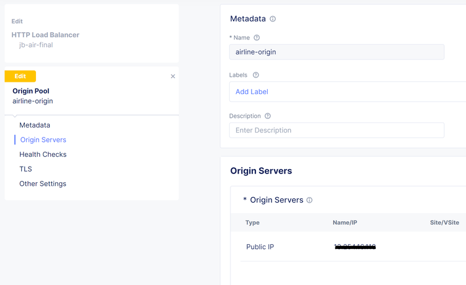Click the help icon next to Labels

255,75
